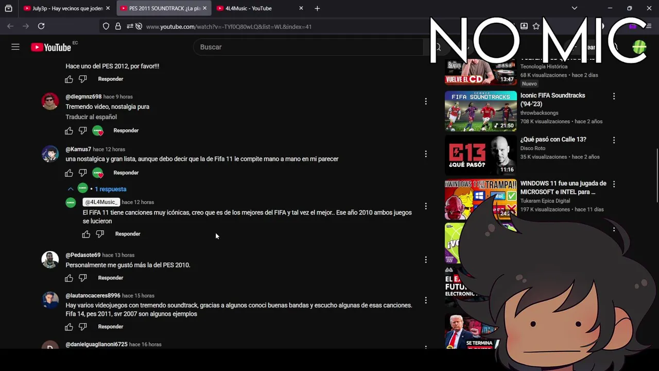
Task: Bookmark this page using the star icon
Action: [x=536, y=26]
